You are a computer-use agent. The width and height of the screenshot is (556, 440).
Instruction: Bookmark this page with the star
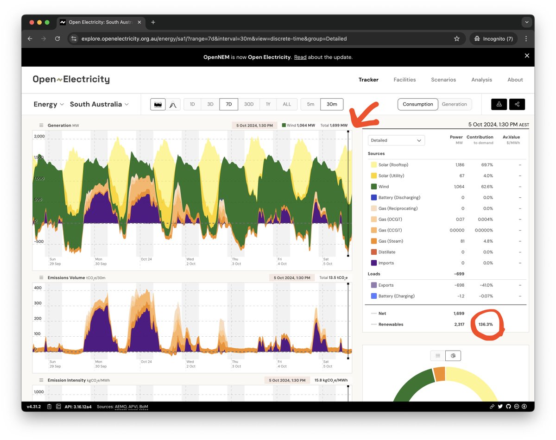point(457,39)
